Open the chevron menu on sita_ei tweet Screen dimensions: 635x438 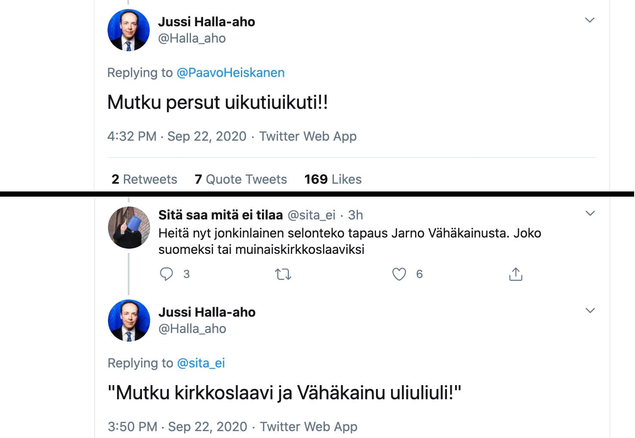(590, 213)
